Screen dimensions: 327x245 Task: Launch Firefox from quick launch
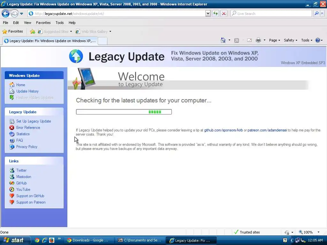[x=52, y=240]
